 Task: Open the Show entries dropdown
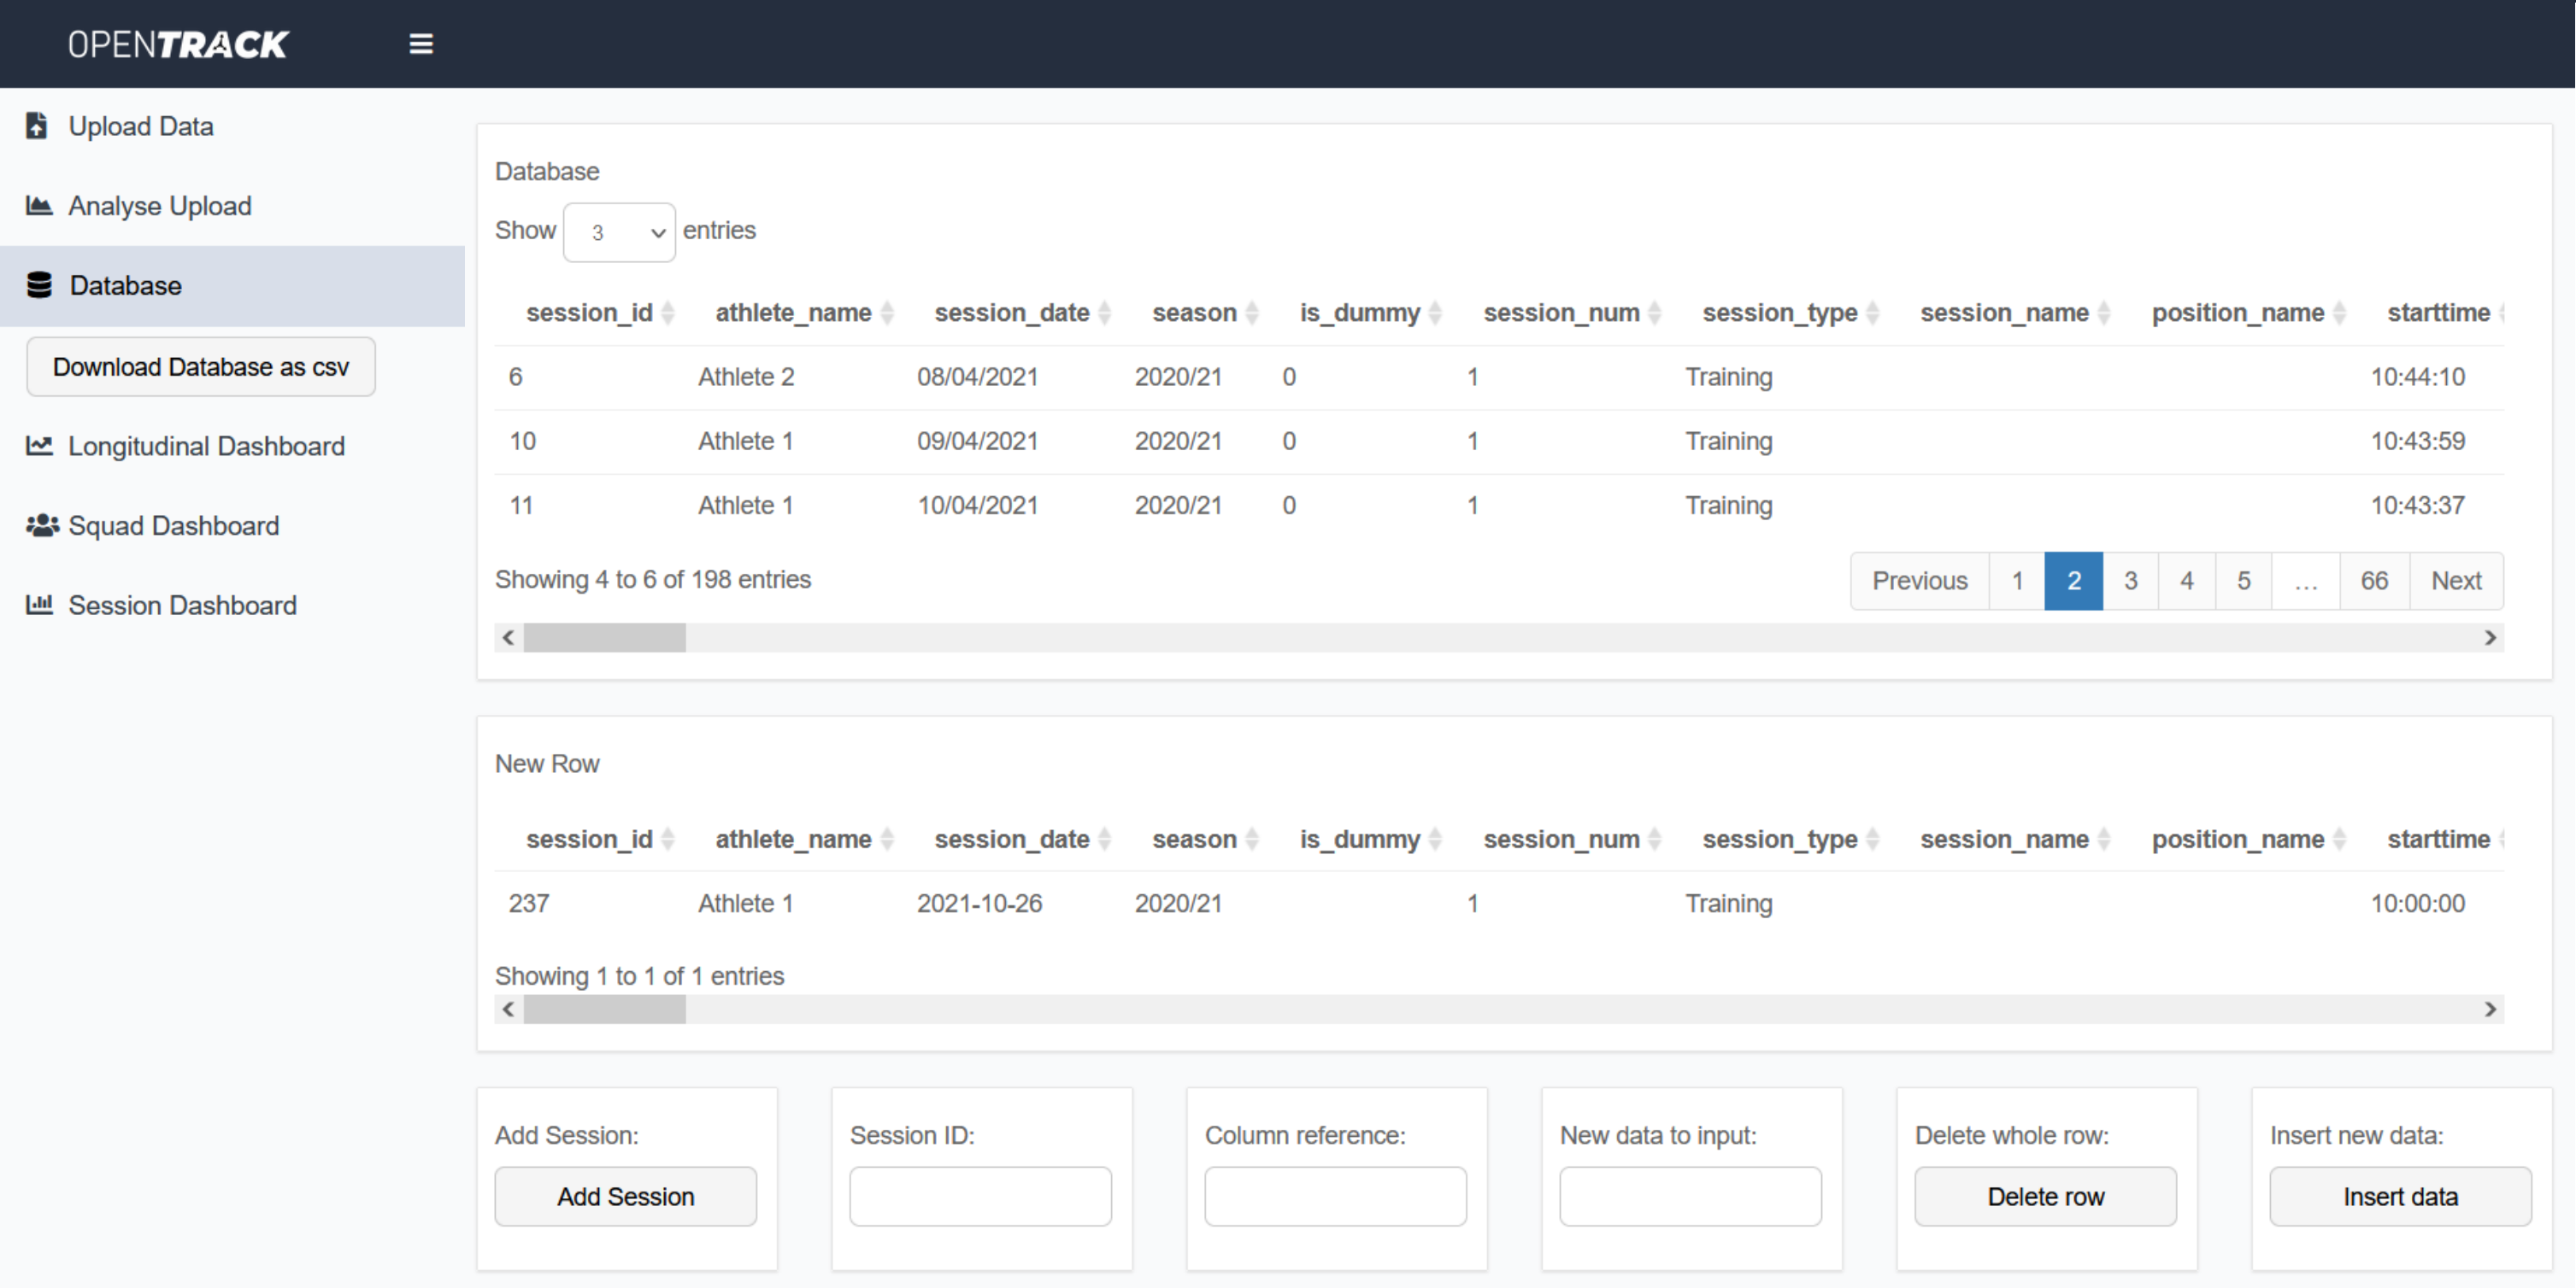tap(619, 233)
